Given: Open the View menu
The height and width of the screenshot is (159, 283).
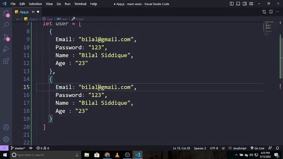Looking at the screenshot, I should pos(49,4).
